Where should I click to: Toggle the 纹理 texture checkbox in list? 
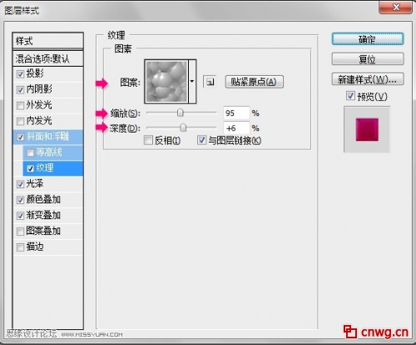[30, 168]
